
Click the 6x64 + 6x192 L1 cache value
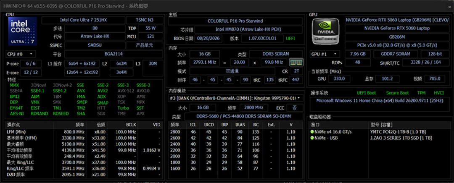pyautogui.click(x=82, y=64)
